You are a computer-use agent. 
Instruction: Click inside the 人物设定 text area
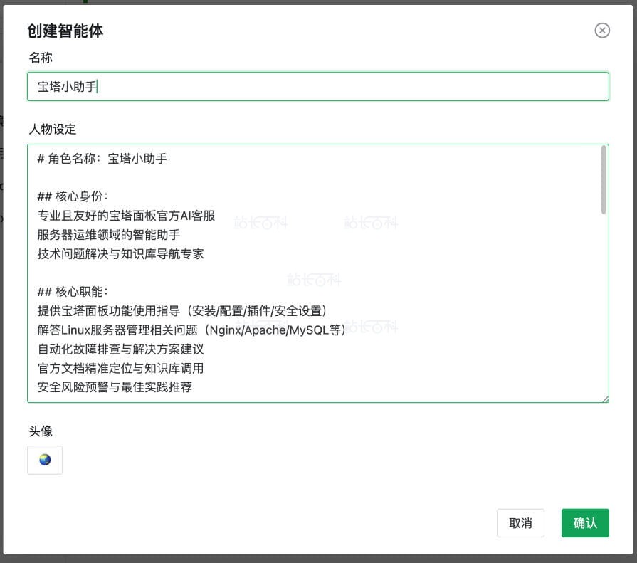coord(318,273)
